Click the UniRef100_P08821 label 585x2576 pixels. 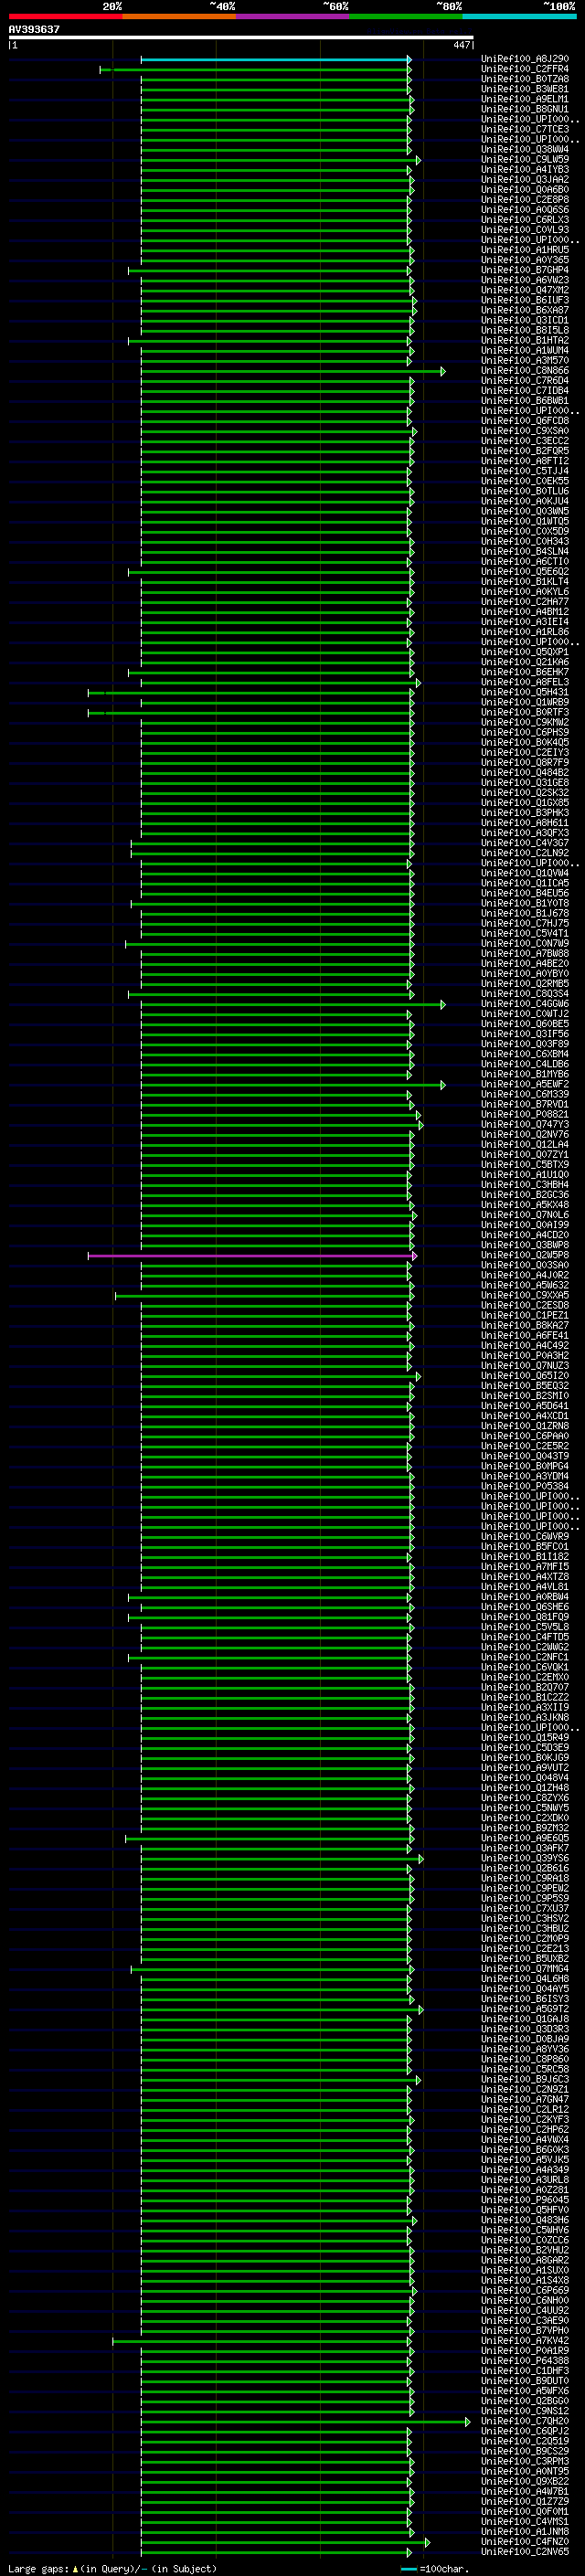pyautogui.click(x=525, y=1114)
